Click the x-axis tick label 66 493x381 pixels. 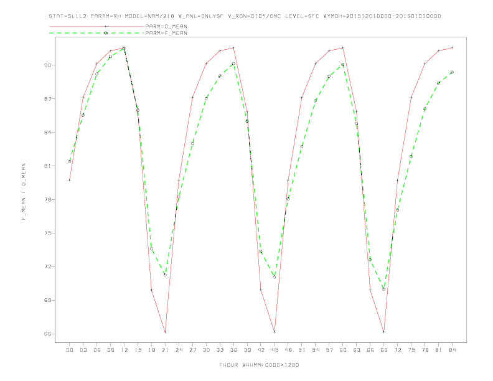(370, 350)
